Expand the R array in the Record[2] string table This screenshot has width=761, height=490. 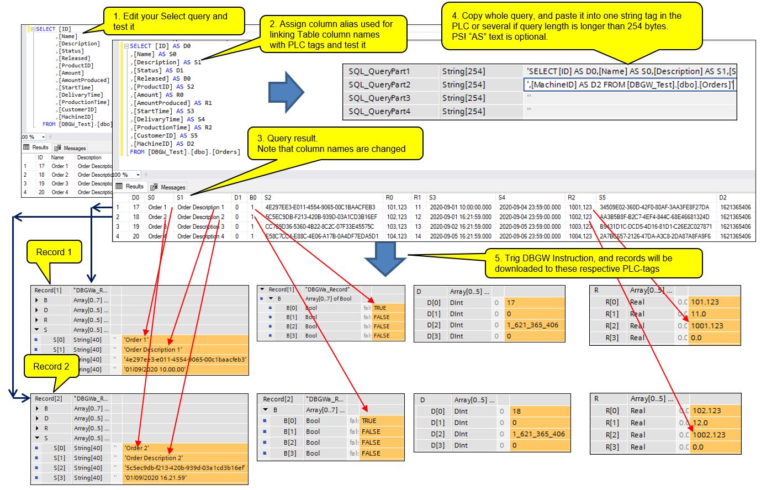(x=38, y=429)
